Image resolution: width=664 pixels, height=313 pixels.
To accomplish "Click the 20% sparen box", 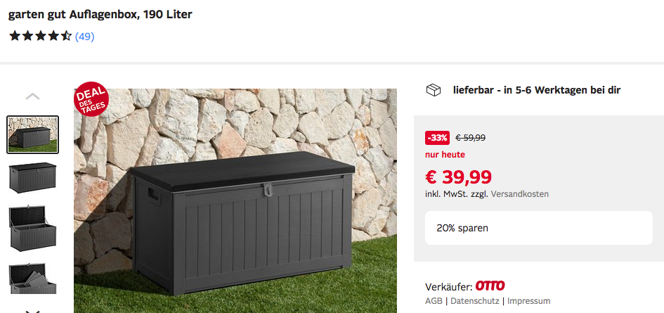I will click(539, 228).
